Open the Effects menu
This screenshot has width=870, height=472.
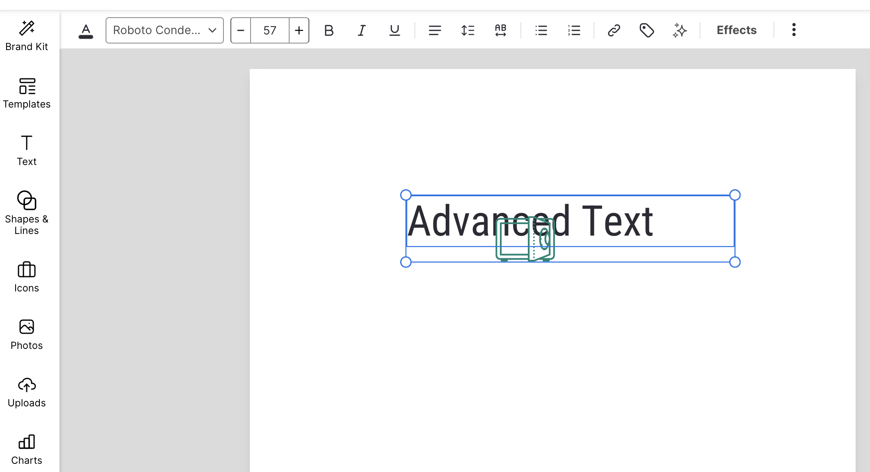tap(737, 30)
